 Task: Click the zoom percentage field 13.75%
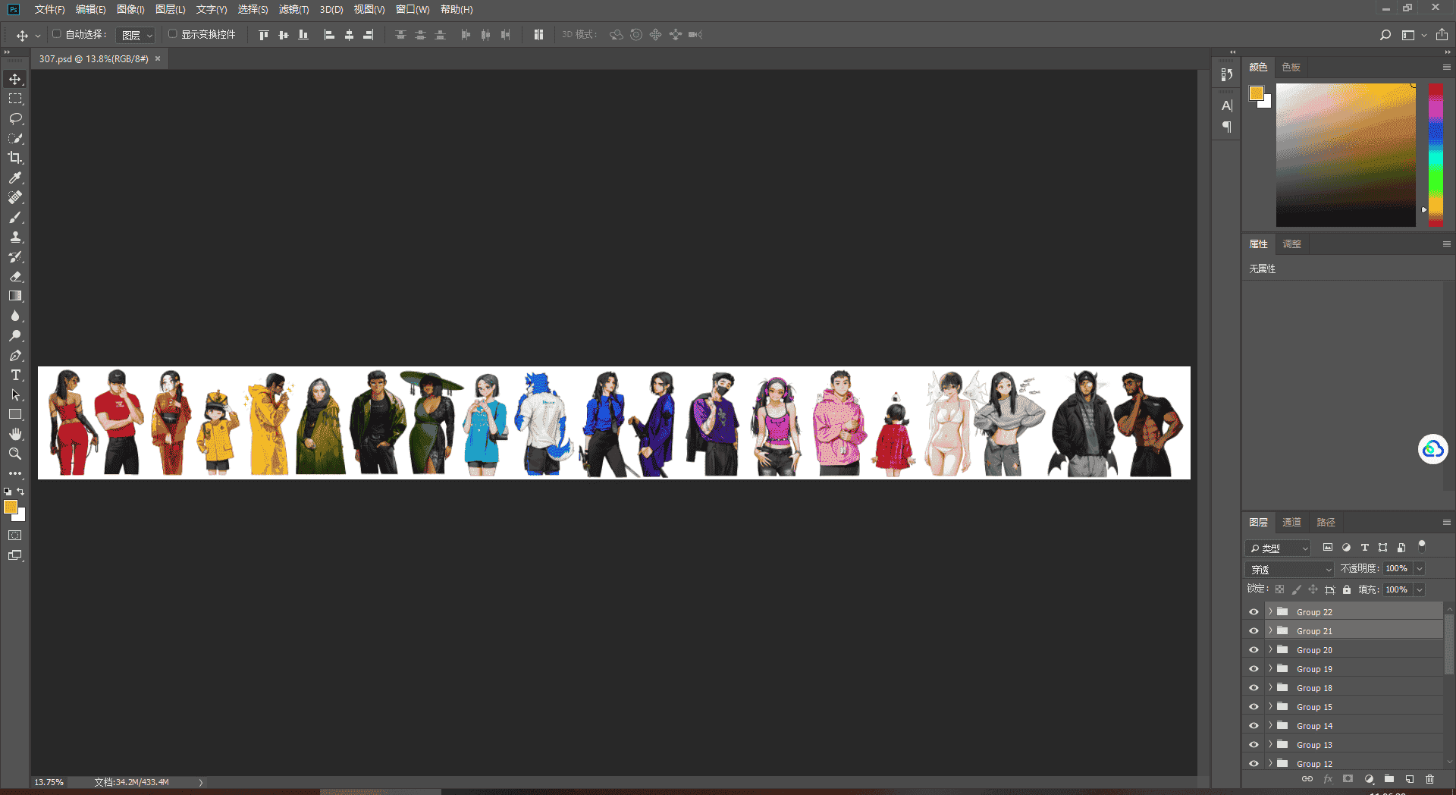(x=49, y=782)
